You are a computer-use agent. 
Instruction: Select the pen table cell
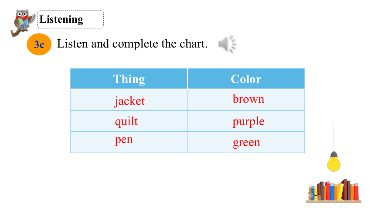coord(129,142)
